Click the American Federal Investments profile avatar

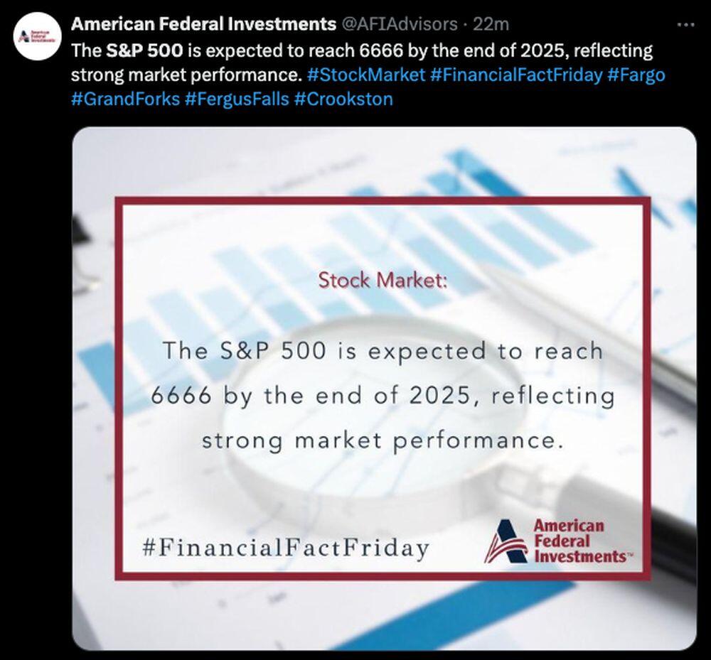36,36
